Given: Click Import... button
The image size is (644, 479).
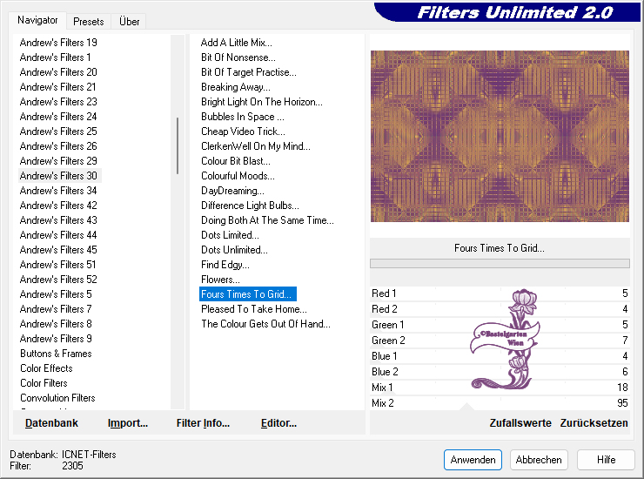Looking at the screenshot, I should click(128, 423).
